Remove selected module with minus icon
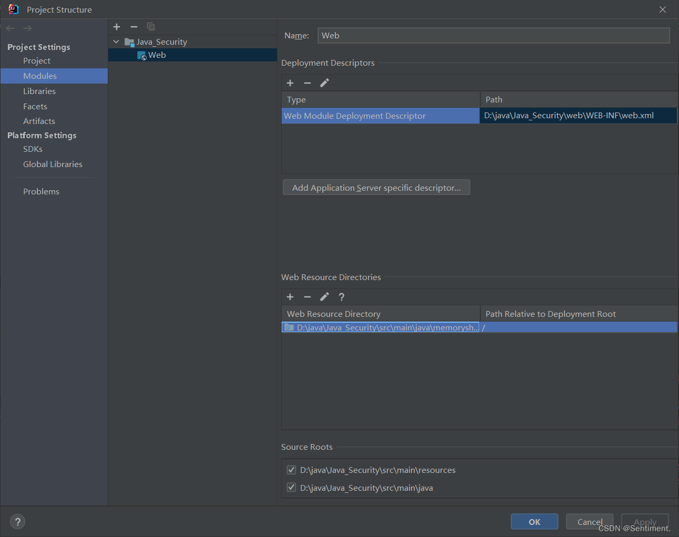The height and width of the screenshot is (537, 679). click(x=134, y=27)
